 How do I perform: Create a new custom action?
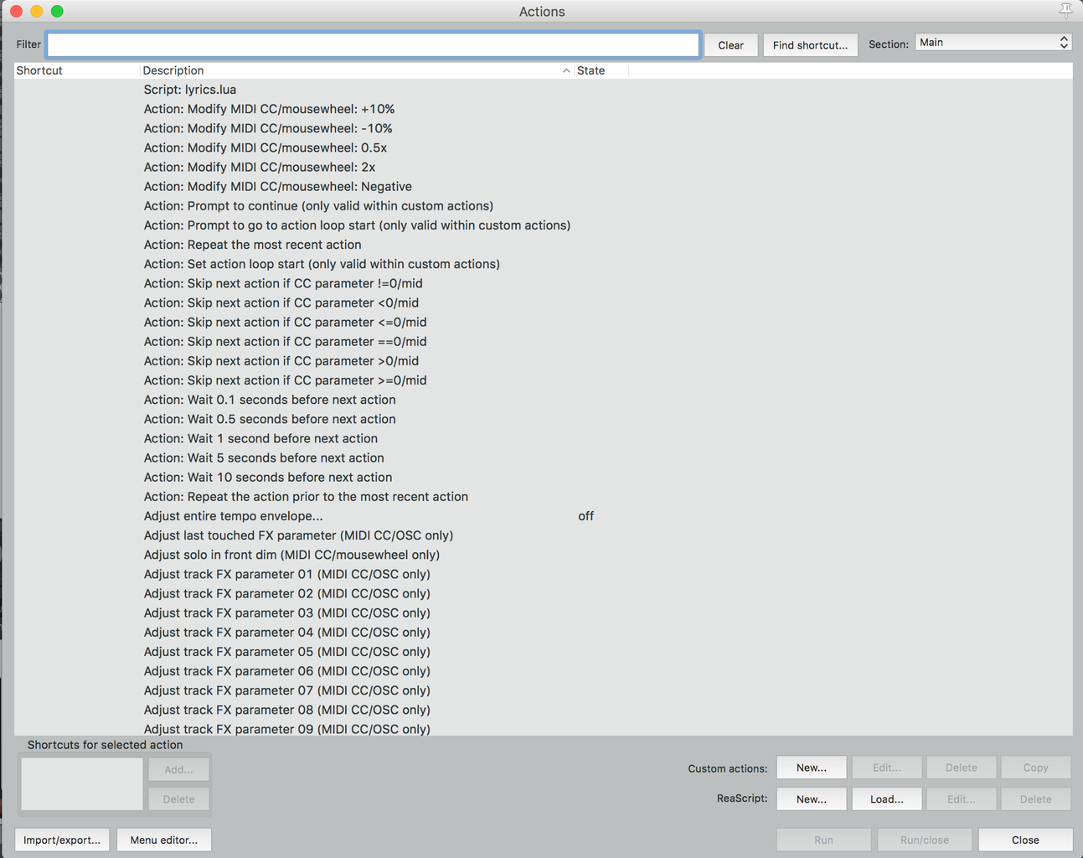point(811,768)
